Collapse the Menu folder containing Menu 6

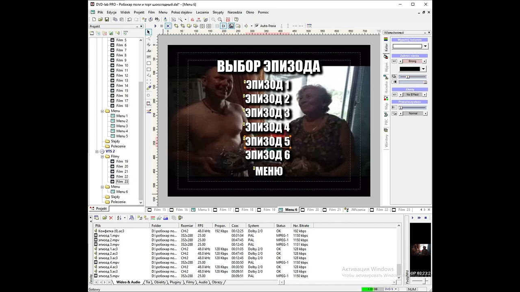102,187
